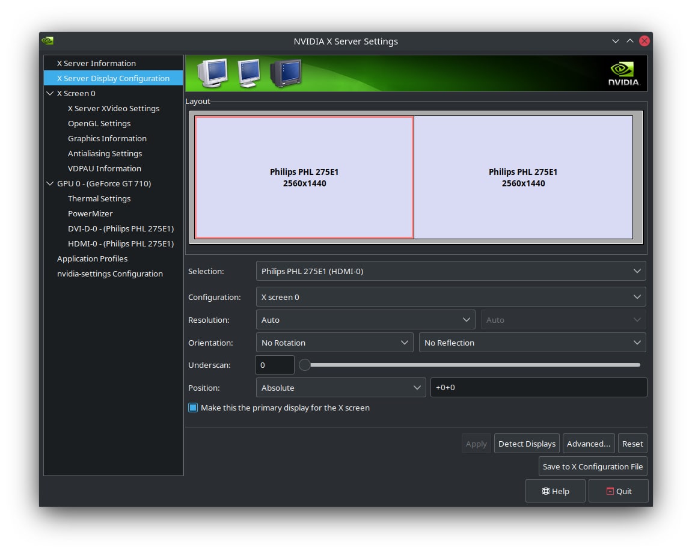
Task: Click the Apply button
Action: 476,444
